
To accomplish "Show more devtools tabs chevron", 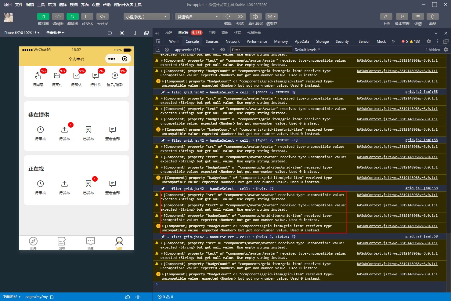I will 393,41.
